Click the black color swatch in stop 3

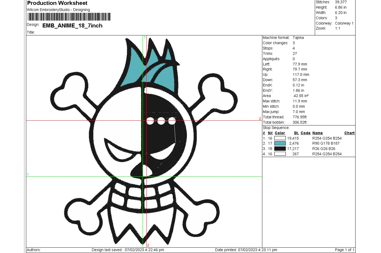(280, 149)
